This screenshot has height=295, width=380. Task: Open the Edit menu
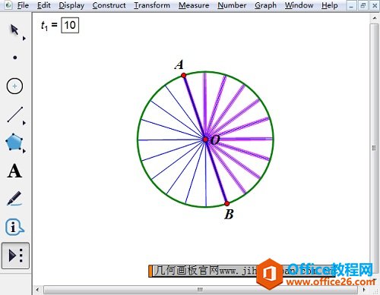[x=43, y=5]
